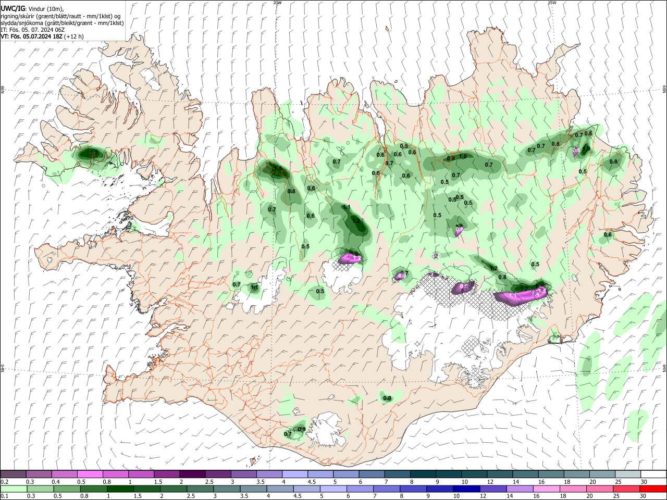Pick the darkest green 1–1.5 rain legend swatch
This screenshot has width=667, height=500.
[x=120, y=489]
